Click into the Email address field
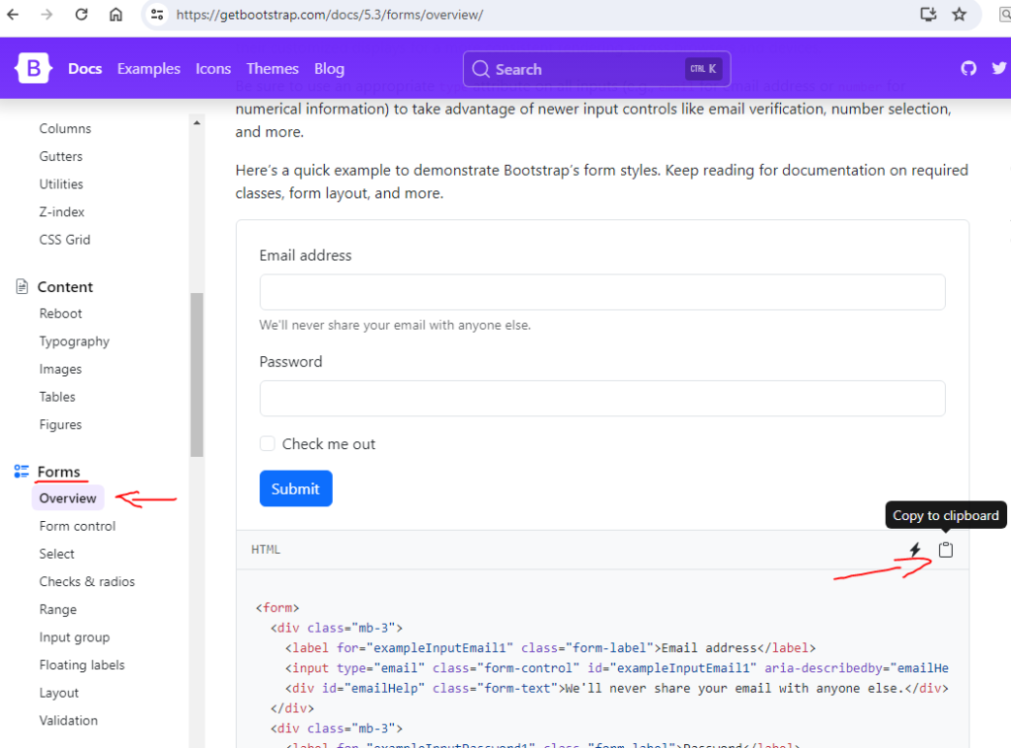 click(602, 292)
